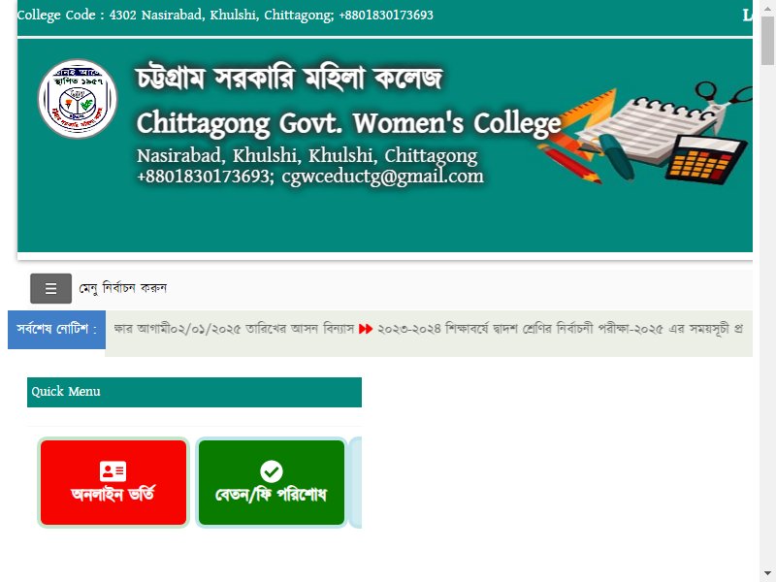This screenshot has height=582, width=776.
Task: Click the cgwceductg@gmail.com email address
Action: (382, 177)
